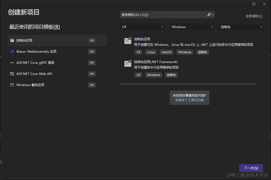Open the 控制台 project type filter dropdown
Viewport: 271px width, 180px height.
point(241,27)
